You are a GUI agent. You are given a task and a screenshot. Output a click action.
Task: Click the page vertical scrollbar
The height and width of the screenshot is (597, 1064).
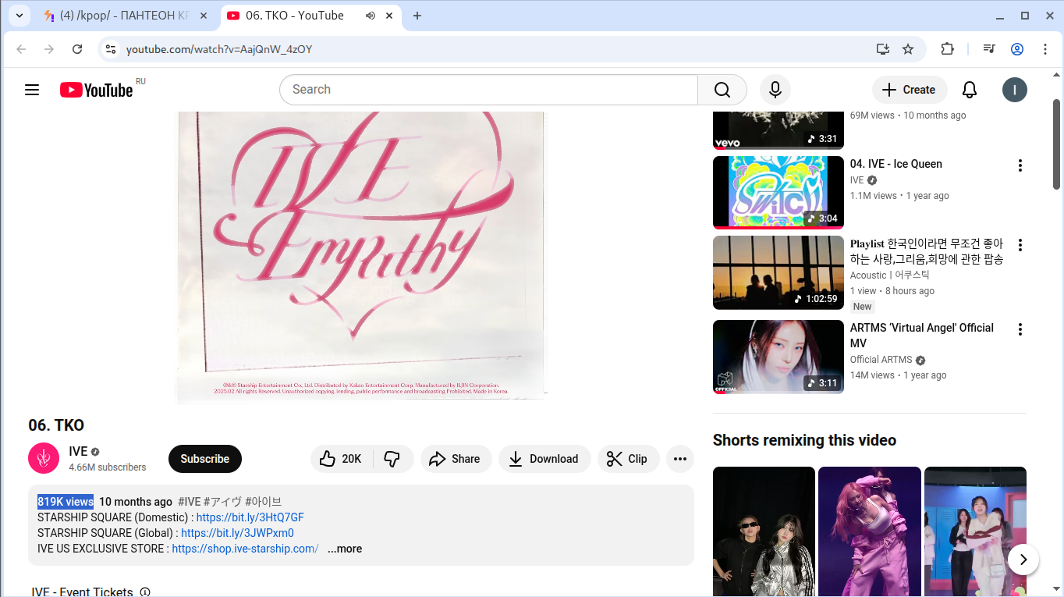click(x=1057, y=144)
